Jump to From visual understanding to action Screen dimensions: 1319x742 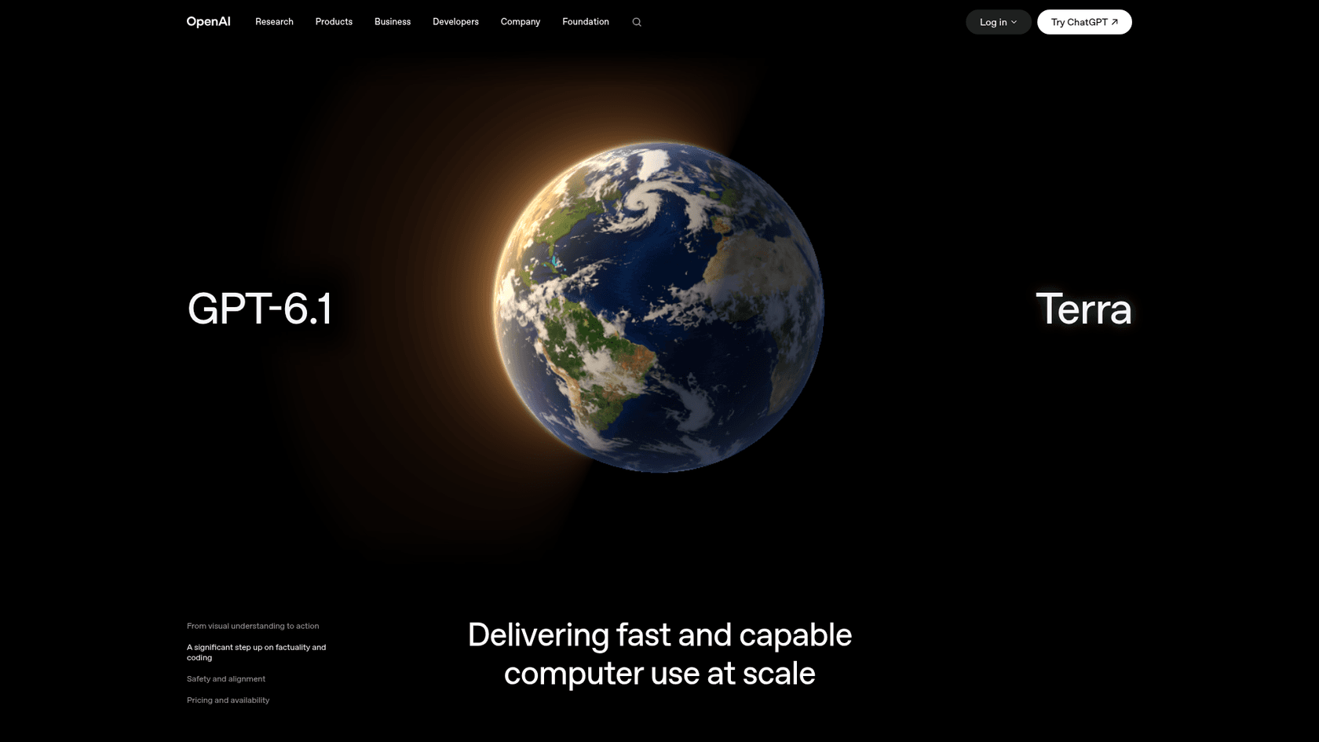[253, 626]
